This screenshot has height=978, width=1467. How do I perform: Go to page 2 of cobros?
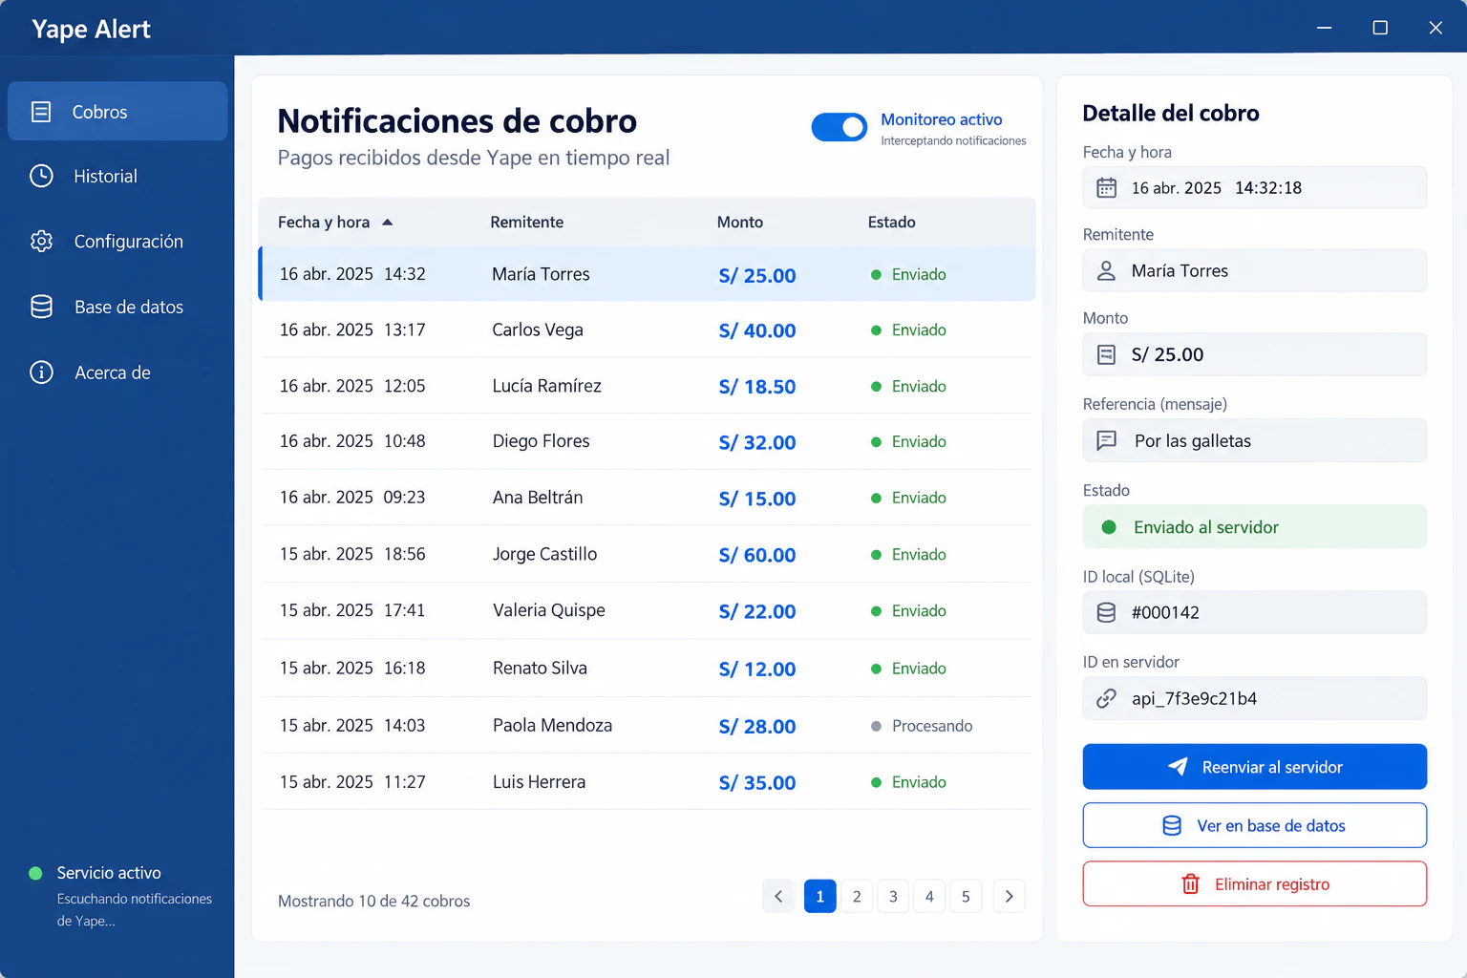(857, 896)
